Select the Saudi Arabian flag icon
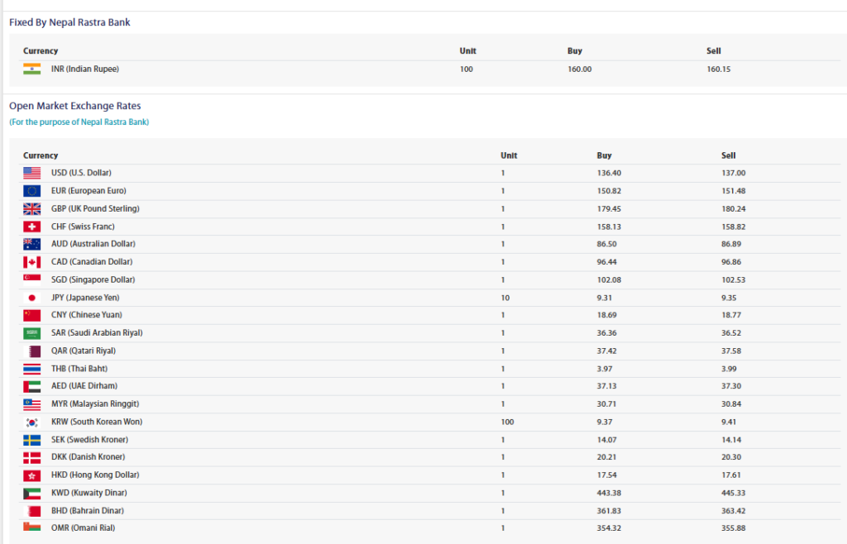The height and width of the screenshot is (544, 847). [32, 333]
